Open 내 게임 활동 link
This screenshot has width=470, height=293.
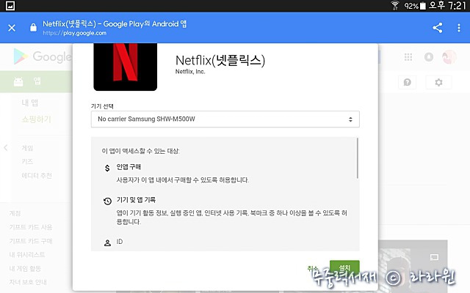click(25, 269)
